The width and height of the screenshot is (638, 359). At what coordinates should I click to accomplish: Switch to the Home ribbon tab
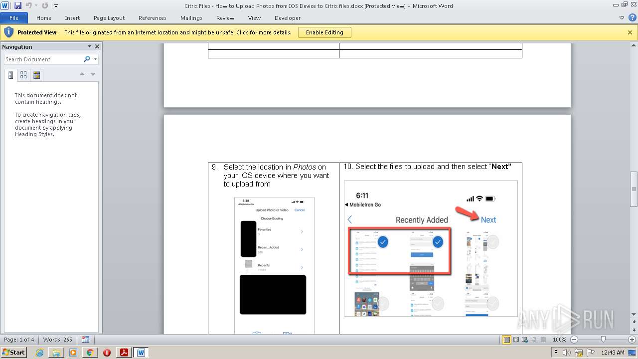[x=44, y=18]
